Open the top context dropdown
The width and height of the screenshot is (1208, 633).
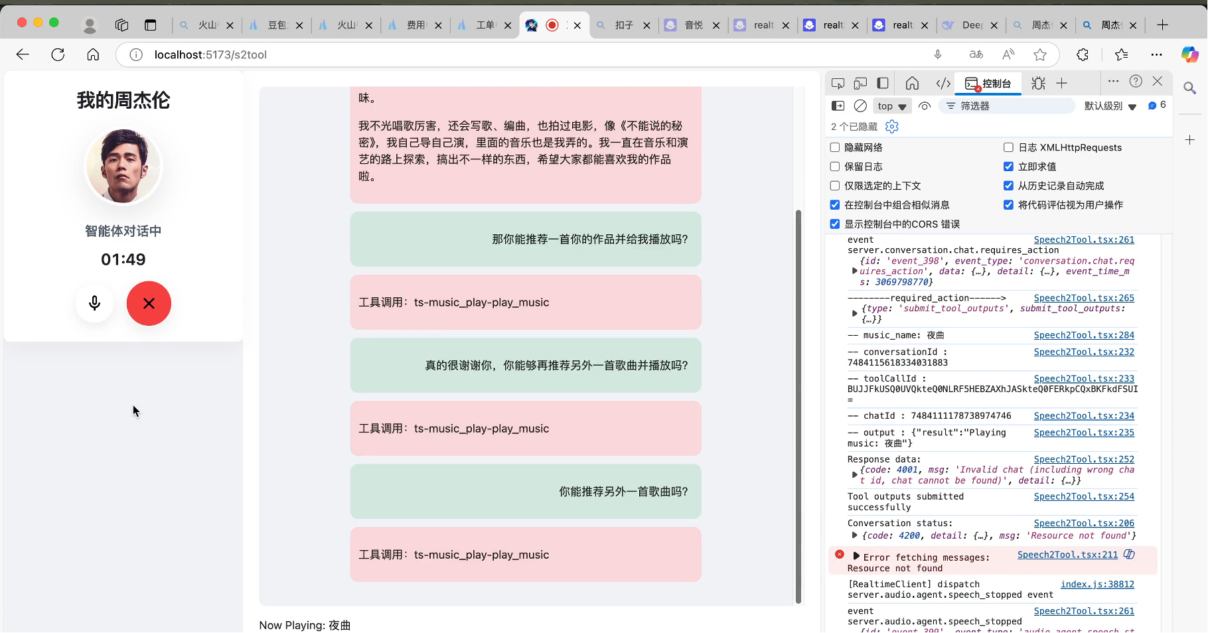pyautogui.click(x=891, y=106)
